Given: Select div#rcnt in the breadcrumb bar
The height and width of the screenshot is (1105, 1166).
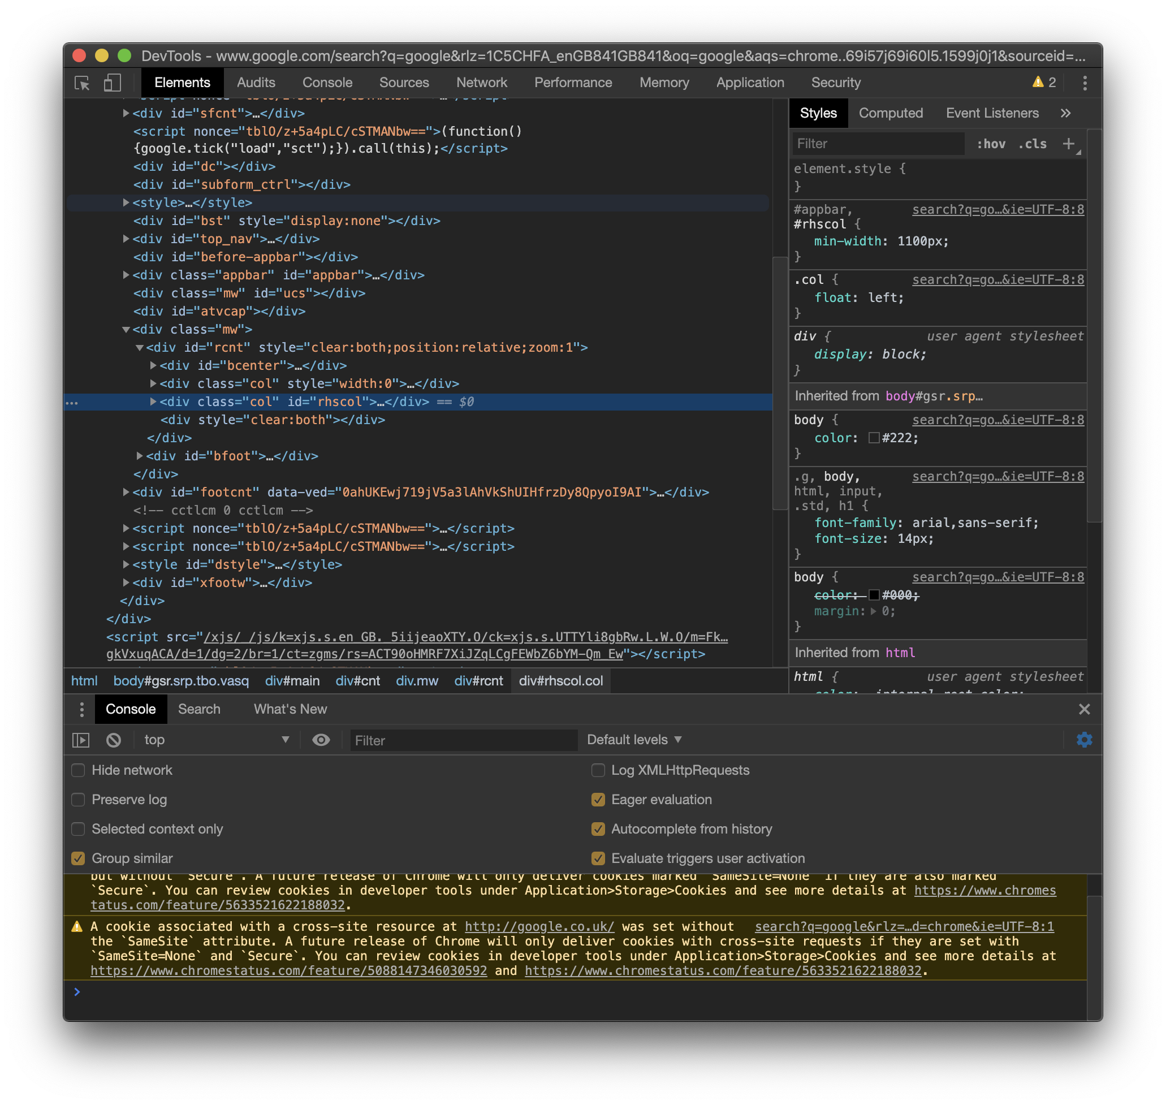Looking at the screenshot, I should click(478, 680).
